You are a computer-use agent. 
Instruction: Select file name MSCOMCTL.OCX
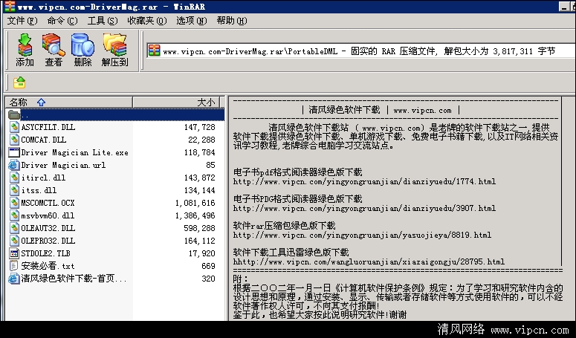48,203
